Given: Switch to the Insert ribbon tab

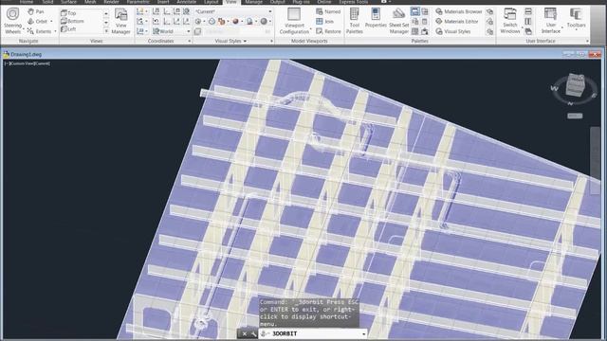Looking at the screenshot, I should (x=163, y=2).
